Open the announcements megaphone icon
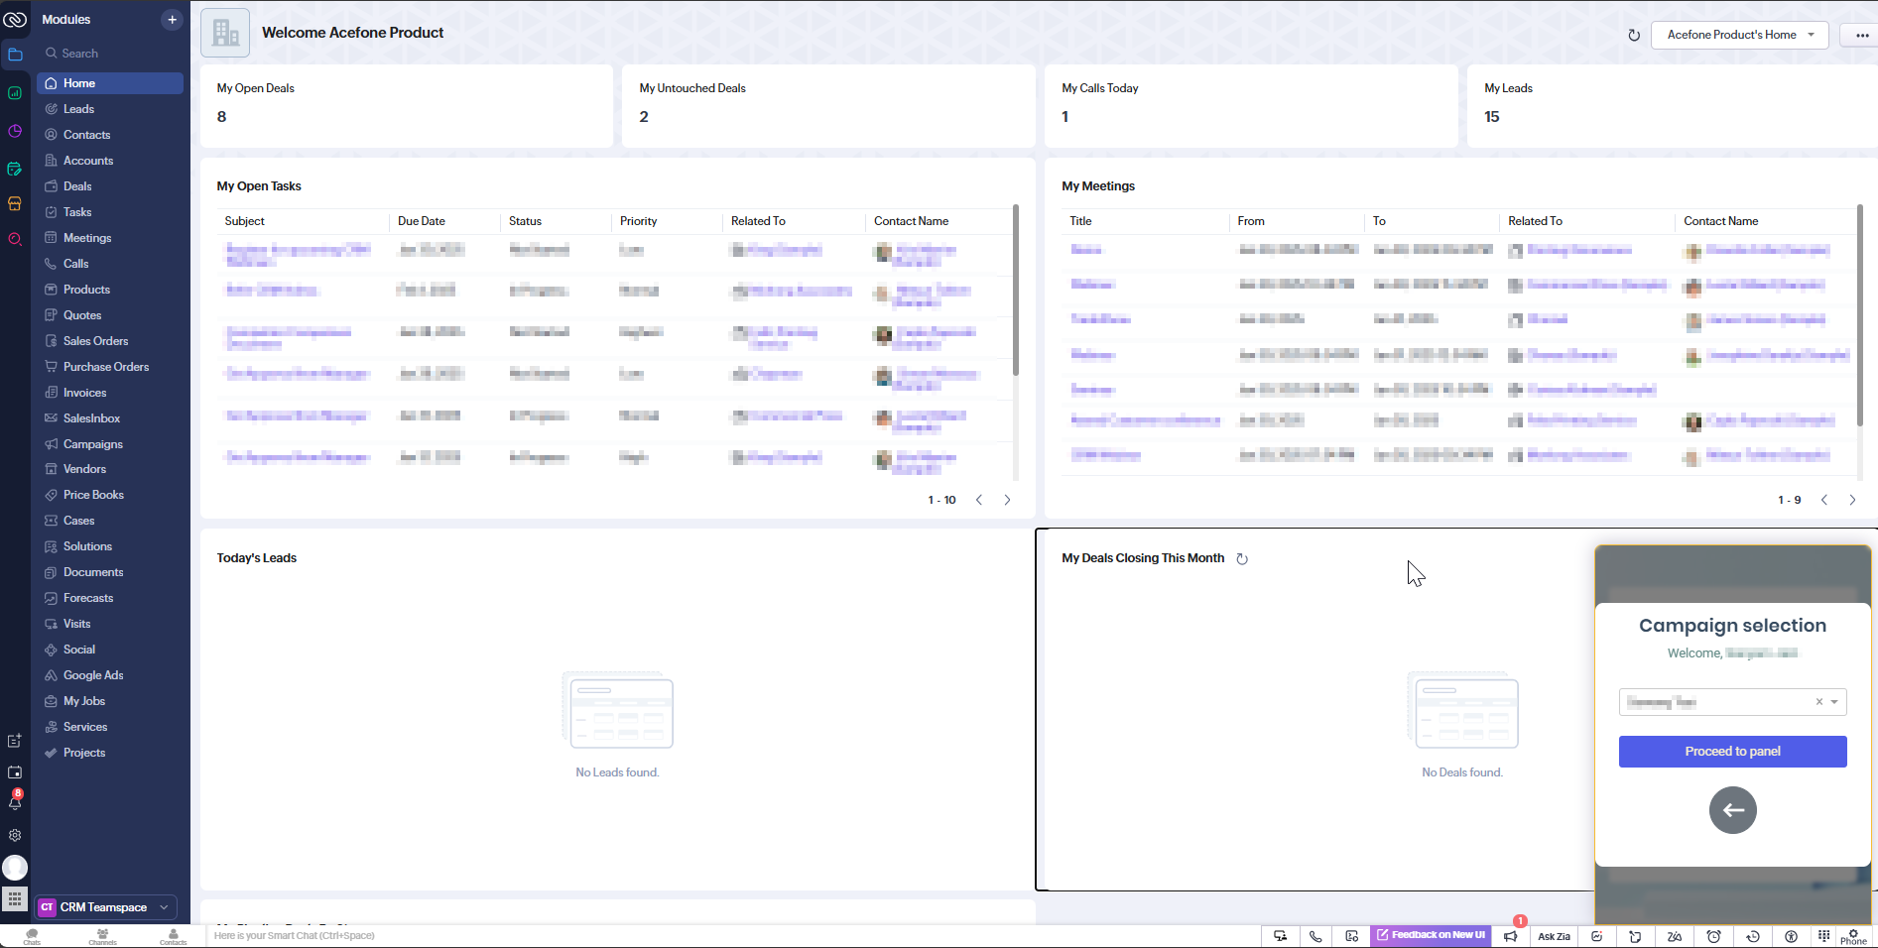This screenshot has height=948, width=1878. click(x=1510, y=936)
